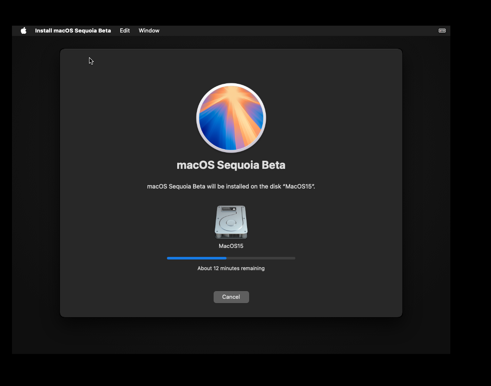The height and width of the screenshot is (386, 491).
Task: Open the Install macOS Sequoia Beta menu
Action: (73, 31)
